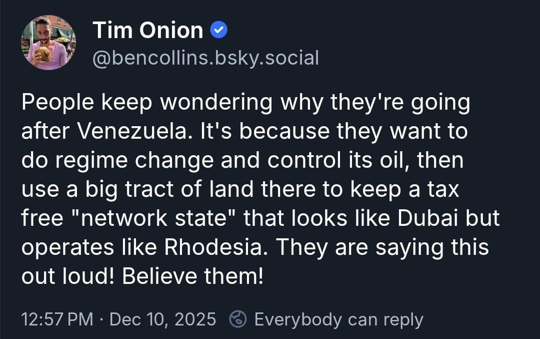540x339 pixels.
Task: Click the "Everybody can reply" label
Action: pyautogui.click(x=338, y=319)
